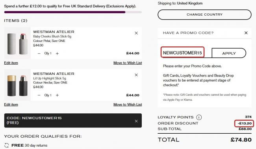Remove the Lit Up Highlight Stick item
The image size is (256, 149).
(x=136, y=75)
